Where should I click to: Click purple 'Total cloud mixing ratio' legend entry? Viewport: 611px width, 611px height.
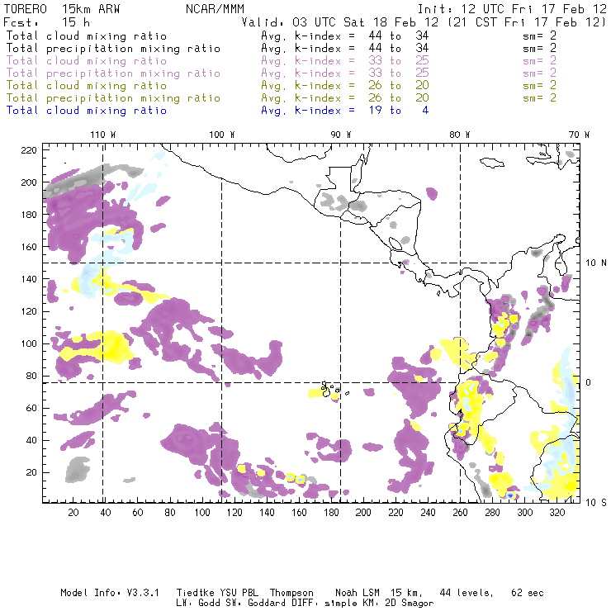coord(87,61)
